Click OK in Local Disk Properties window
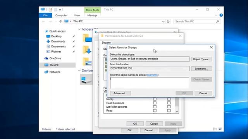 tap(129, 131)
